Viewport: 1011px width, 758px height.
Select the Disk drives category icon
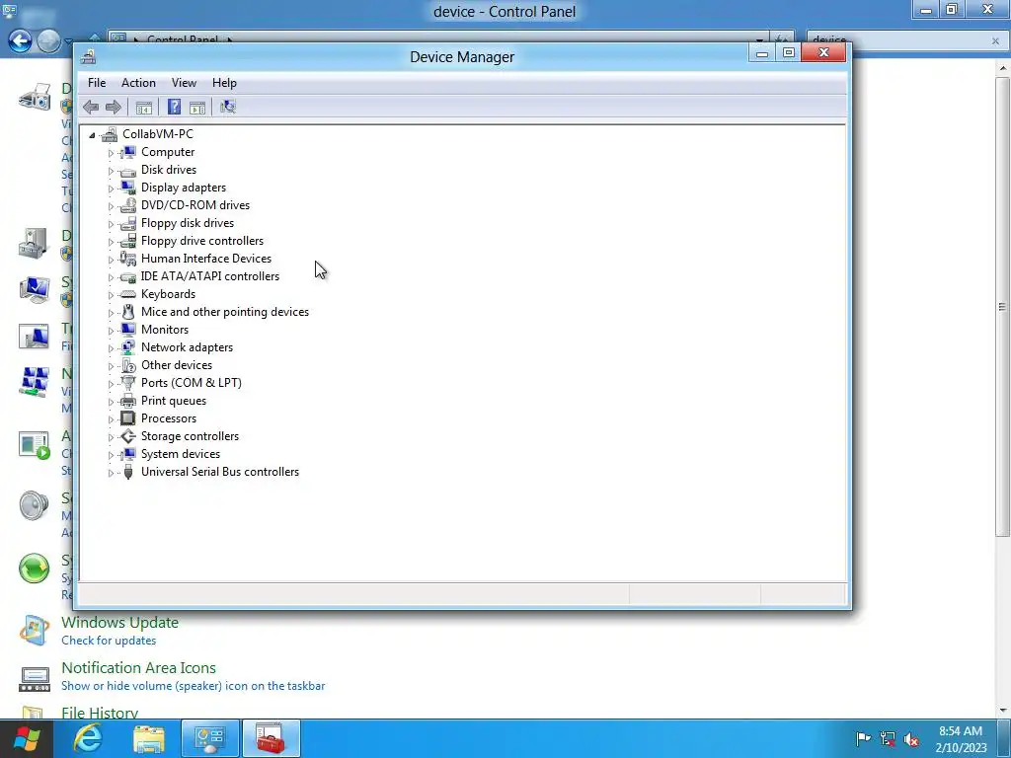point(128,170)
